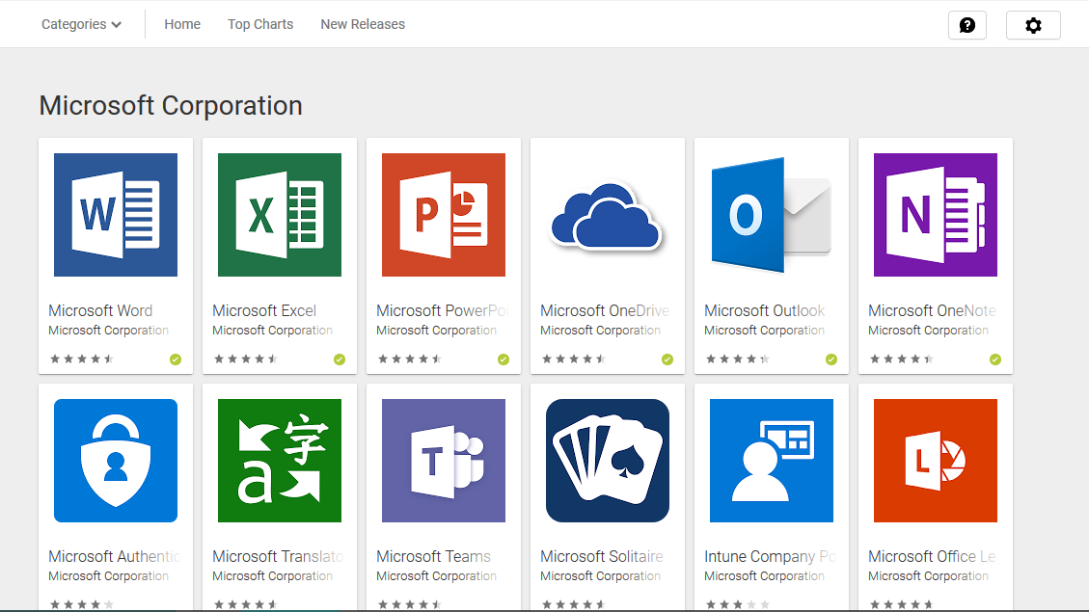The height and width of the screenshot is (612, 1089).
Task: Click the star rating under Microsoft OneDrive
Action: coord(573,359)
